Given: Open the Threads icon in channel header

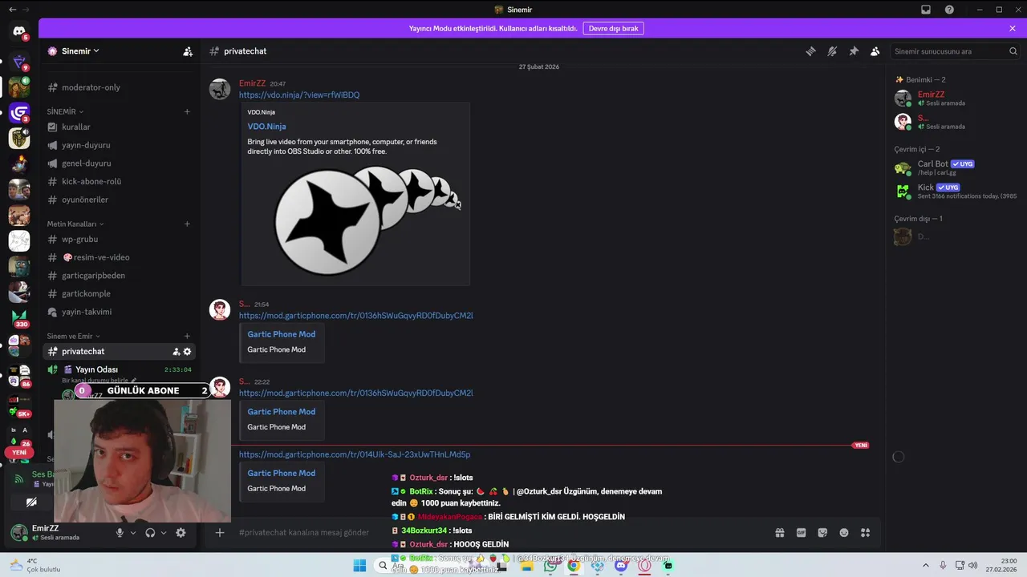Looking at the screenshot, I should click(x=810, y=51).
